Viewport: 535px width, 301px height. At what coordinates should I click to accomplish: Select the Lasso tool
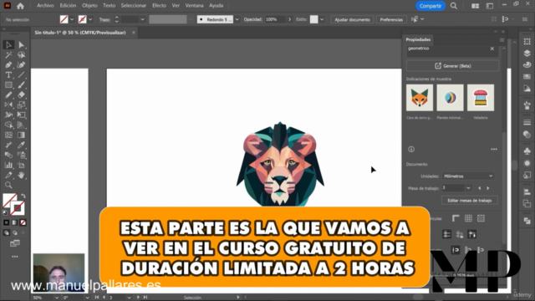tap(21, 55)
